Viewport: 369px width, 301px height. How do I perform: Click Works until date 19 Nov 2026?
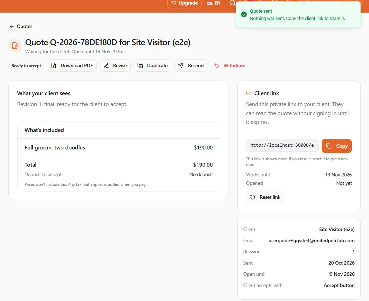coord(338,175)
